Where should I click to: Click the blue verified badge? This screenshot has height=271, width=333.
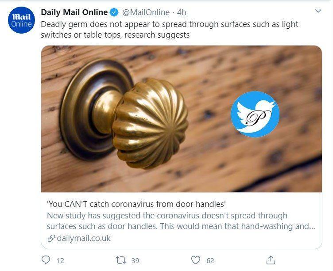point(114,12)
